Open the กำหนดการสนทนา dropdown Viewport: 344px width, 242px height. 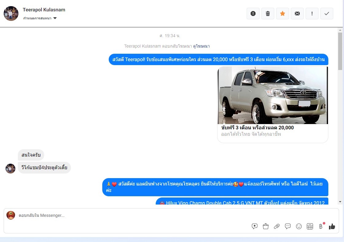(40, 18)
